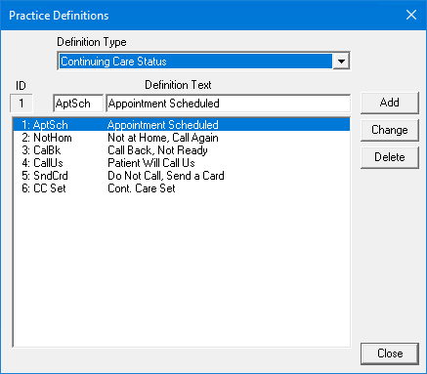Click the Delete button
This screenshot has width=427, height=374.
click(x=389, y=157)
